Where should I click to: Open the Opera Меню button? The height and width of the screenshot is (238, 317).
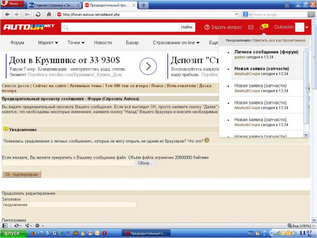coord(12,4)
